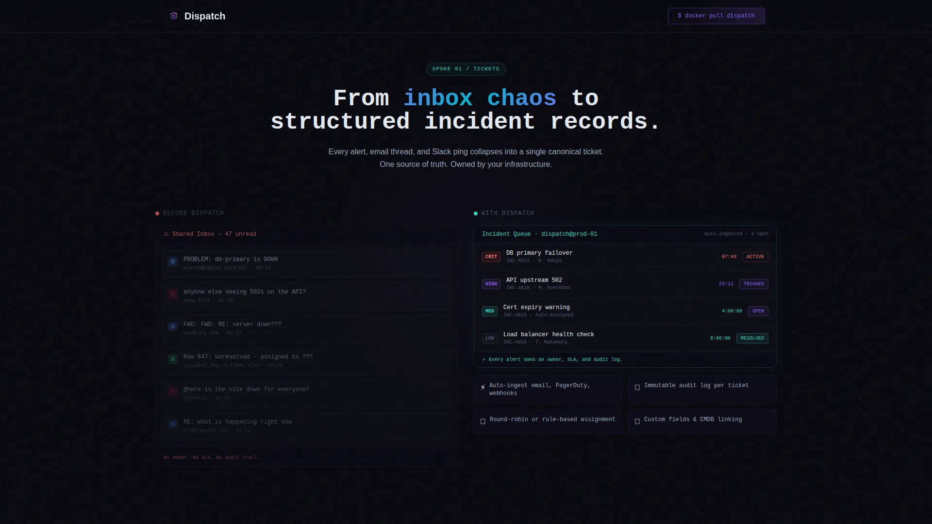Select the Auto-ingest email, PagerDuty, webhooks card
Image resolution: width=932 pixels, height=524 pixels.
pyautogui.click(x=548, y=390)
